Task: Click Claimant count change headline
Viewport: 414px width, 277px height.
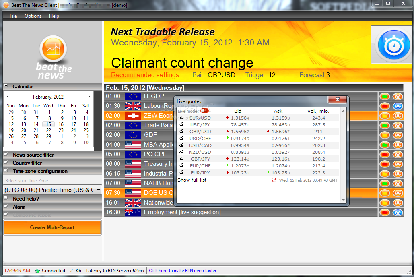Action: click(x=182, y=63)
